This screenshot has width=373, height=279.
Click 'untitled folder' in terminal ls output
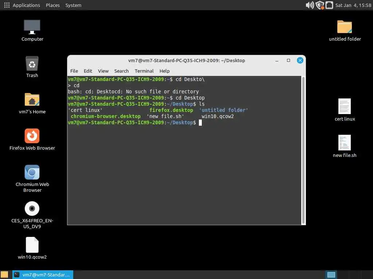[224, 110]
